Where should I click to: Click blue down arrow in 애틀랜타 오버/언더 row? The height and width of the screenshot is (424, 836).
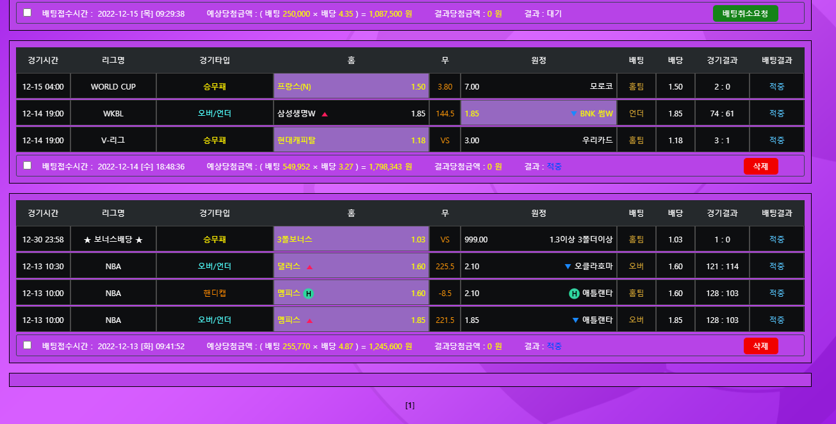576,320
